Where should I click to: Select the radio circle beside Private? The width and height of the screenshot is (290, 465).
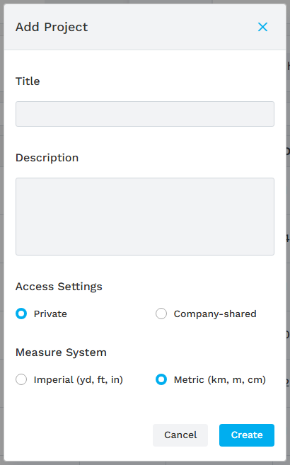click(21, 314)
